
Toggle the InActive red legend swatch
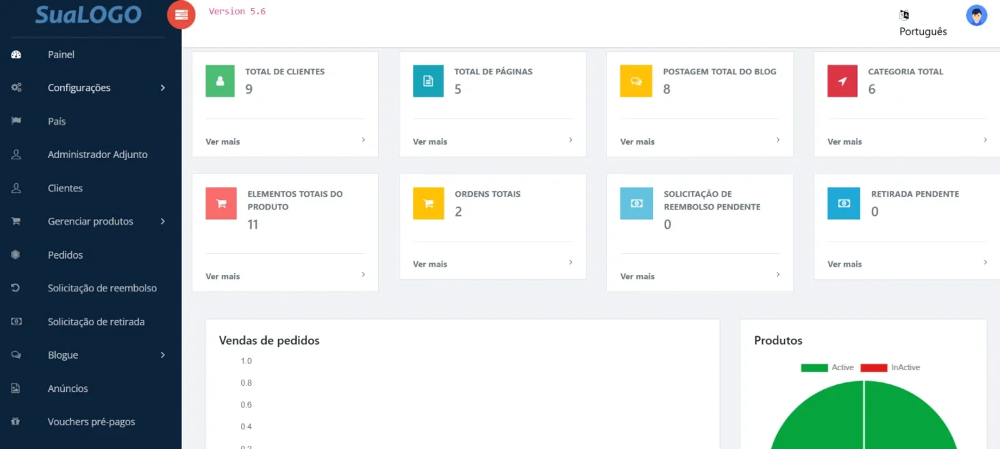click(x=874, y=368)
